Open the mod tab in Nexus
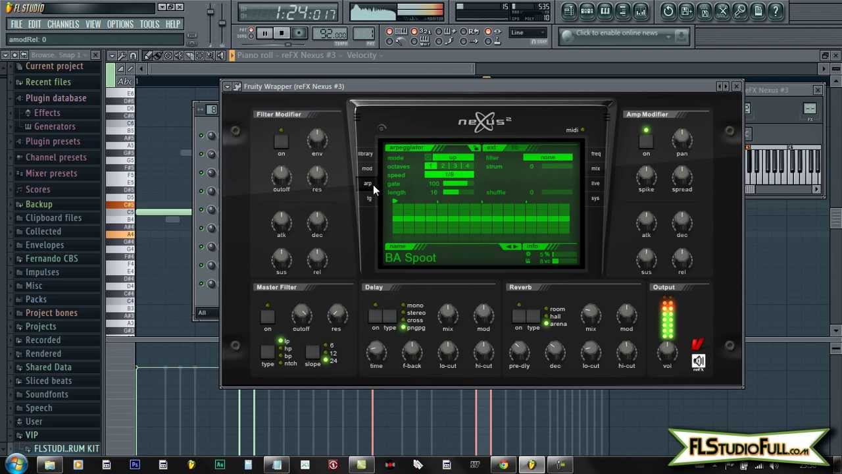Screen dimensions: 842x474 pyautogui.click(x=366, y=169)
